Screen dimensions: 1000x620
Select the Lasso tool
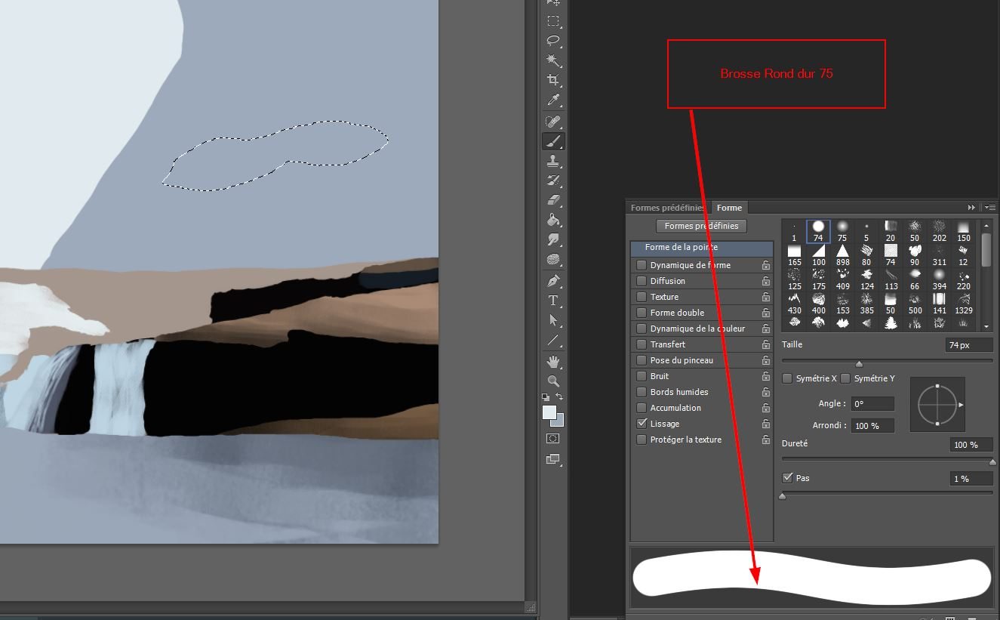pyautogui.click(x=553, y=41)
